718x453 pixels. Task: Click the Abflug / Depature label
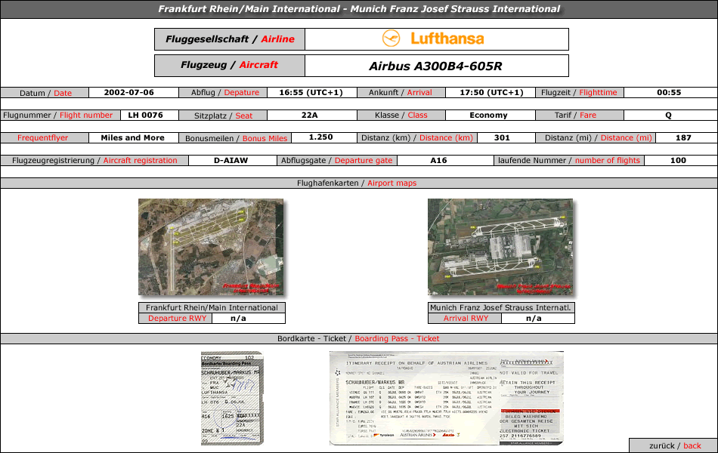click(223, 92)
